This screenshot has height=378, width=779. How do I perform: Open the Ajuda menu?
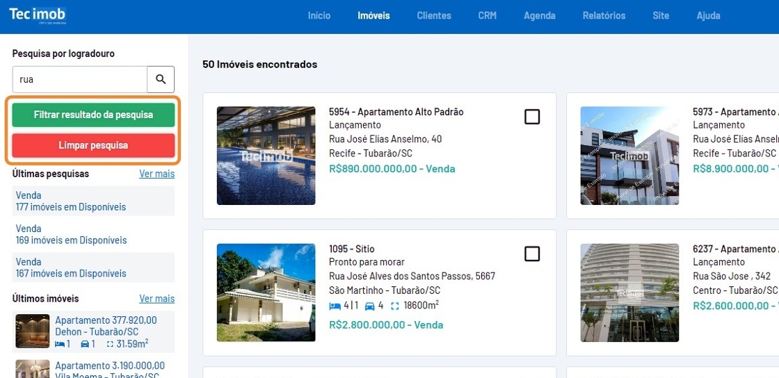click(708, 15)
